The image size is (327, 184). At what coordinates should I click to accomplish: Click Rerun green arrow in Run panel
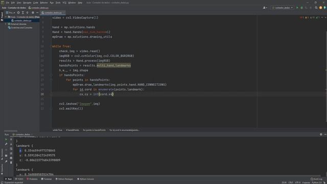coord(6,140)
